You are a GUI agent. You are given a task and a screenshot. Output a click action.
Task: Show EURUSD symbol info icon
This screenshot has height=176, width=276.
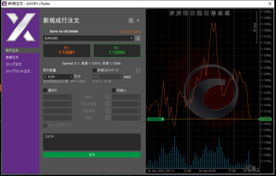138,38
